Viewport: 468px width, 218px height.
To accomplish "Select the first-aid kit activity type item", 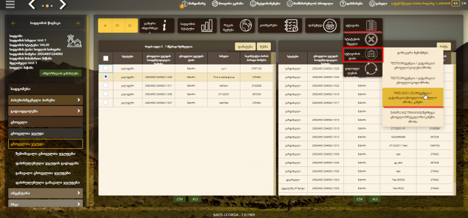I will (x=363, y=54).
